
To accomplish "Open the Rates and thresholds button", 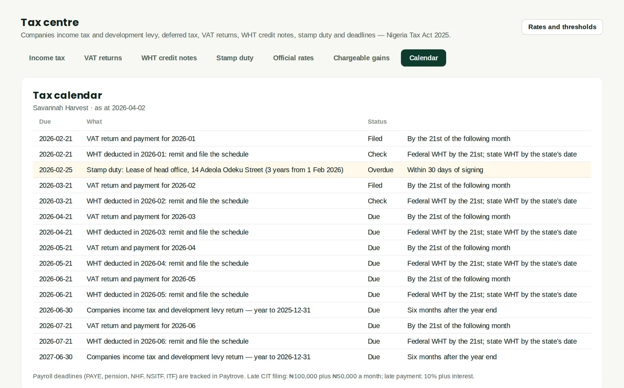I will coord(562,27).
